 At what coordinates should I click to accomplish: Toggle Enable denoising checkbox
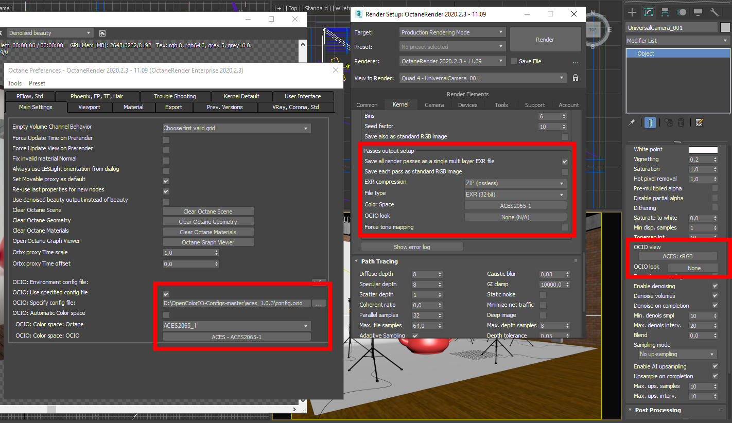tap(715, 286)
